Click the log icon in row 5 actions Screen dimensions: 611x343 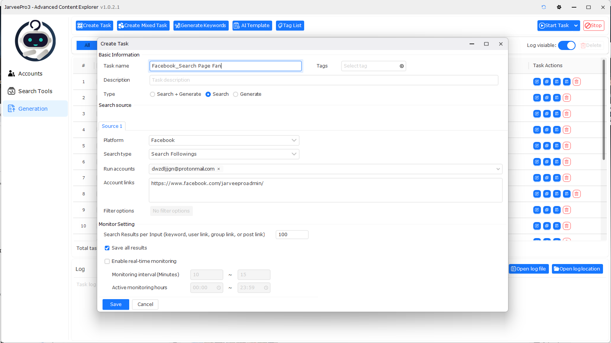(556, 146)
